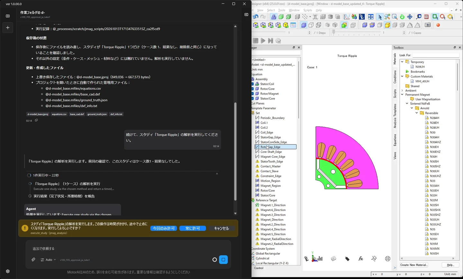Click the red record circle in JMAG toolbar
Image resolution: width=463 pixels, height=279 pixels.
coord(438,25)
